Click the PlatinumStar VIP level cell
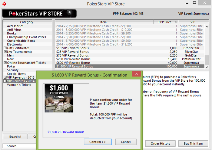 pyautogui.click(x=191, y=59)
